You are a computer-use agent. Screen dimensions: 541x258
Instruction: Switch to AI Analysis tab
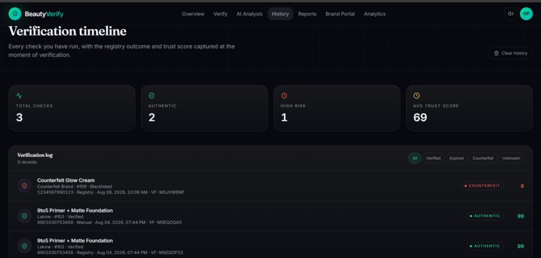[x=250, y=14]
